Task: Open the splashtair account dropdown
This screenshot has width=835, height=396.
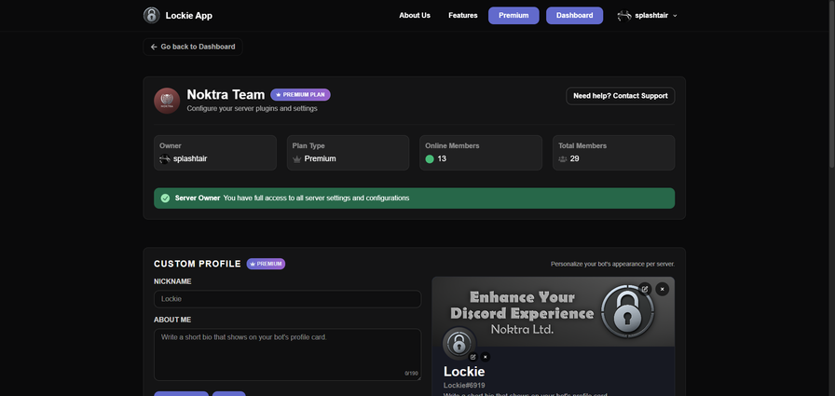Action: [647, 15]
